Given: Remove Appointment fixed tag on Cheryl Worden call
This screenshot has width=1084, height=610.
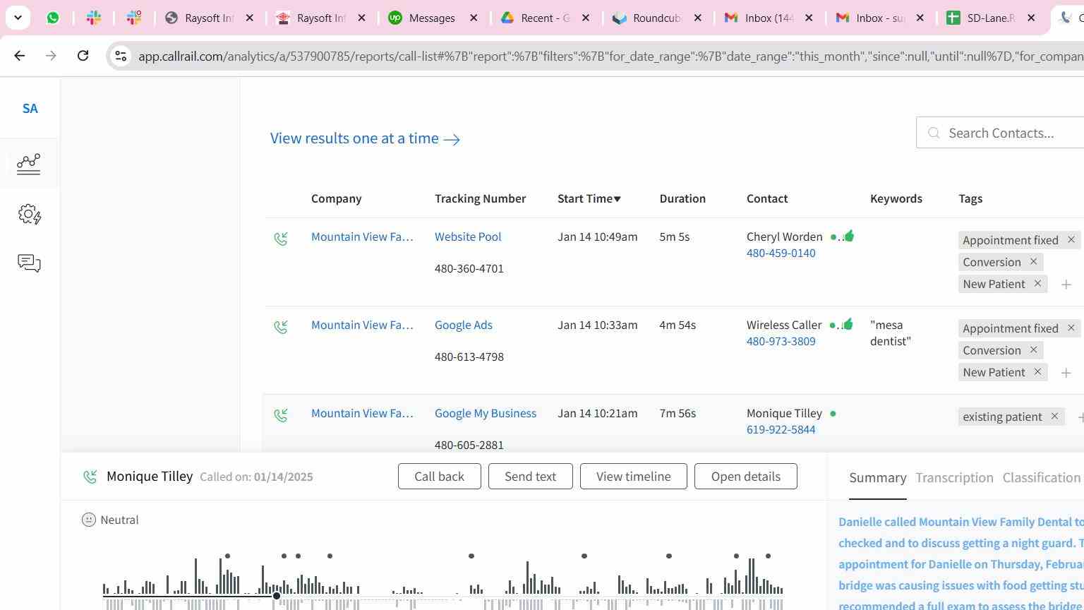Looking at the screenshot, I should pos(1071,240).
